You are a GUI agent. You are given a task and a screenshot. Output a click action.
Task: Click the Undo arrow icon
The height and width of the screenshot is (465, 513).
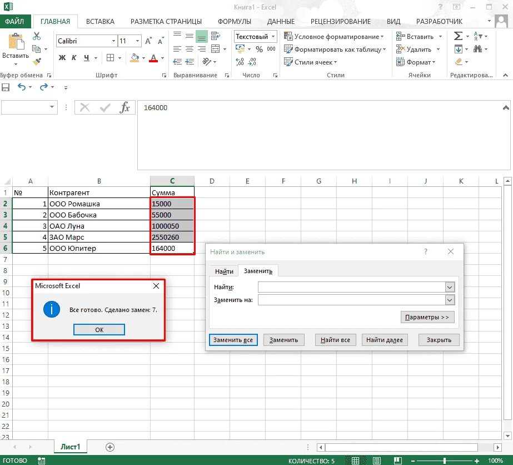[x=21, y=87]
